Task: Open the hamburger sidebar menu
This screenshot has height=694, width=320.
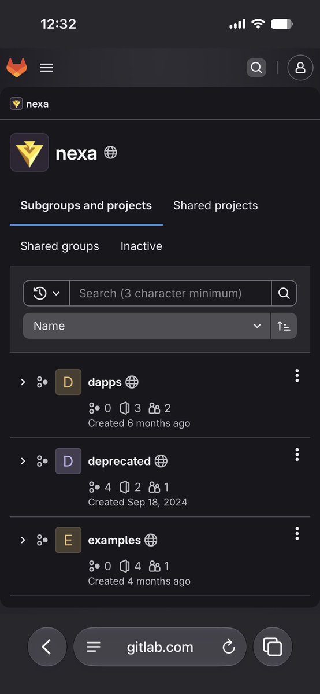Action: pos(47,68)
